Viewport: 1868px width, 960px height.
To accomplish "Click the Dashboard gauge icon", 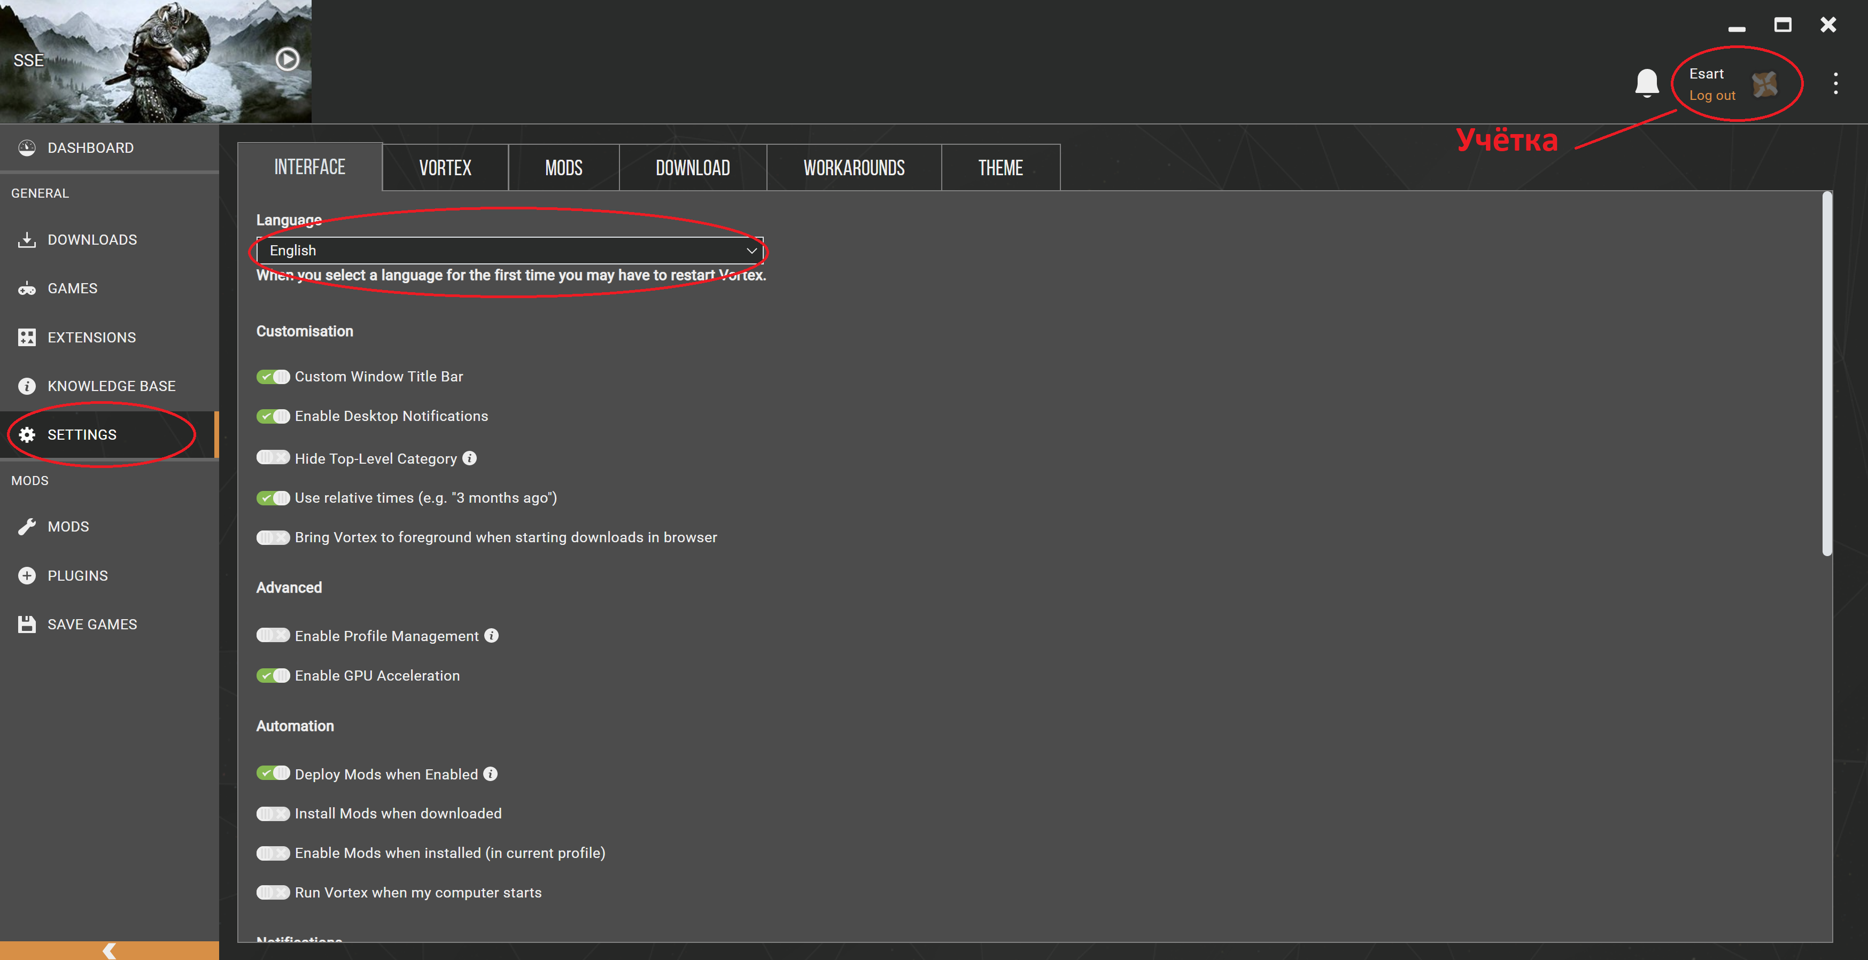I will (x=27, y=148).
